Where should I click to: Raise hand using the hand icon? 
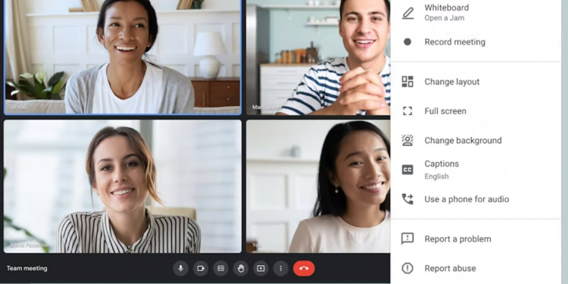click(x=241, y=268)
